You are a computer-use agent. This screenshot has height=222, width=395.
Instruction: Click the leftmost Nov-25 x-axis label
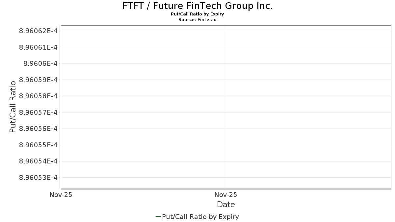pyautogui.click(x=61, y=195)
